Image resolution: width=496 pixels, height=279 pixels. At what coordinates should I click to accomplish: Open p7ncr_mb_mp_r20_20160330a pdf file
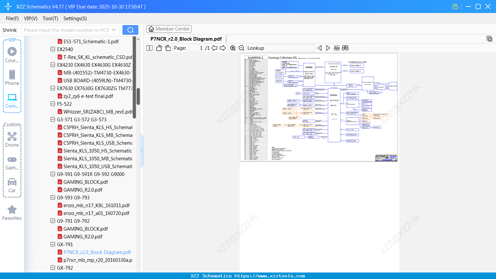(95, 260)
